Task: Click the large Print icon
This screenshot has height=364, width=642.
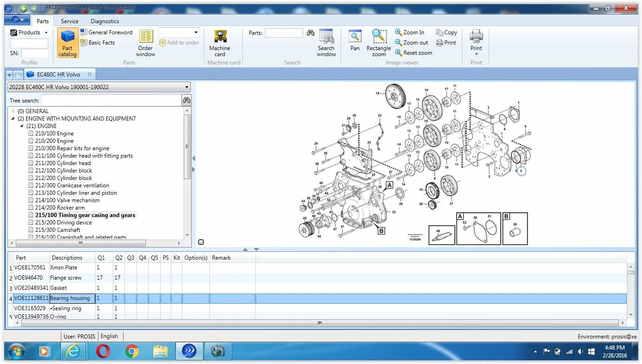Action: [476, 36]
